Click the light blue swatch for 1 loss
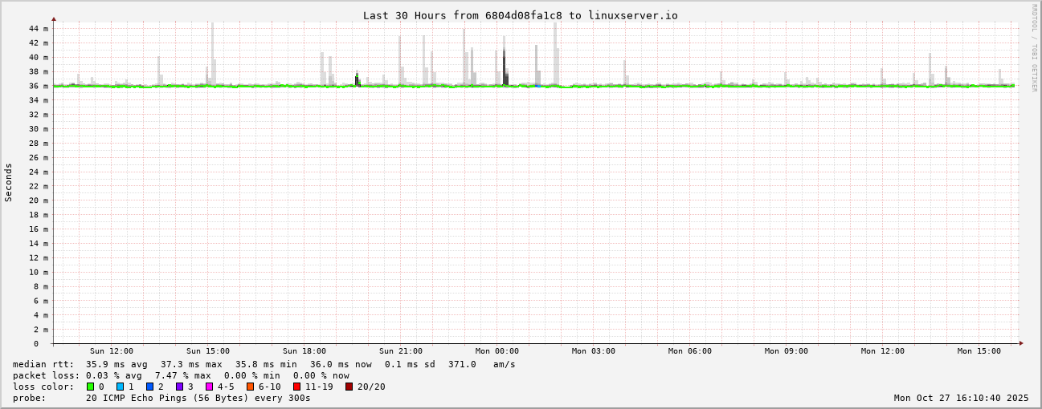This screenshot has width=1042, height=409. (x=120, y=387)
